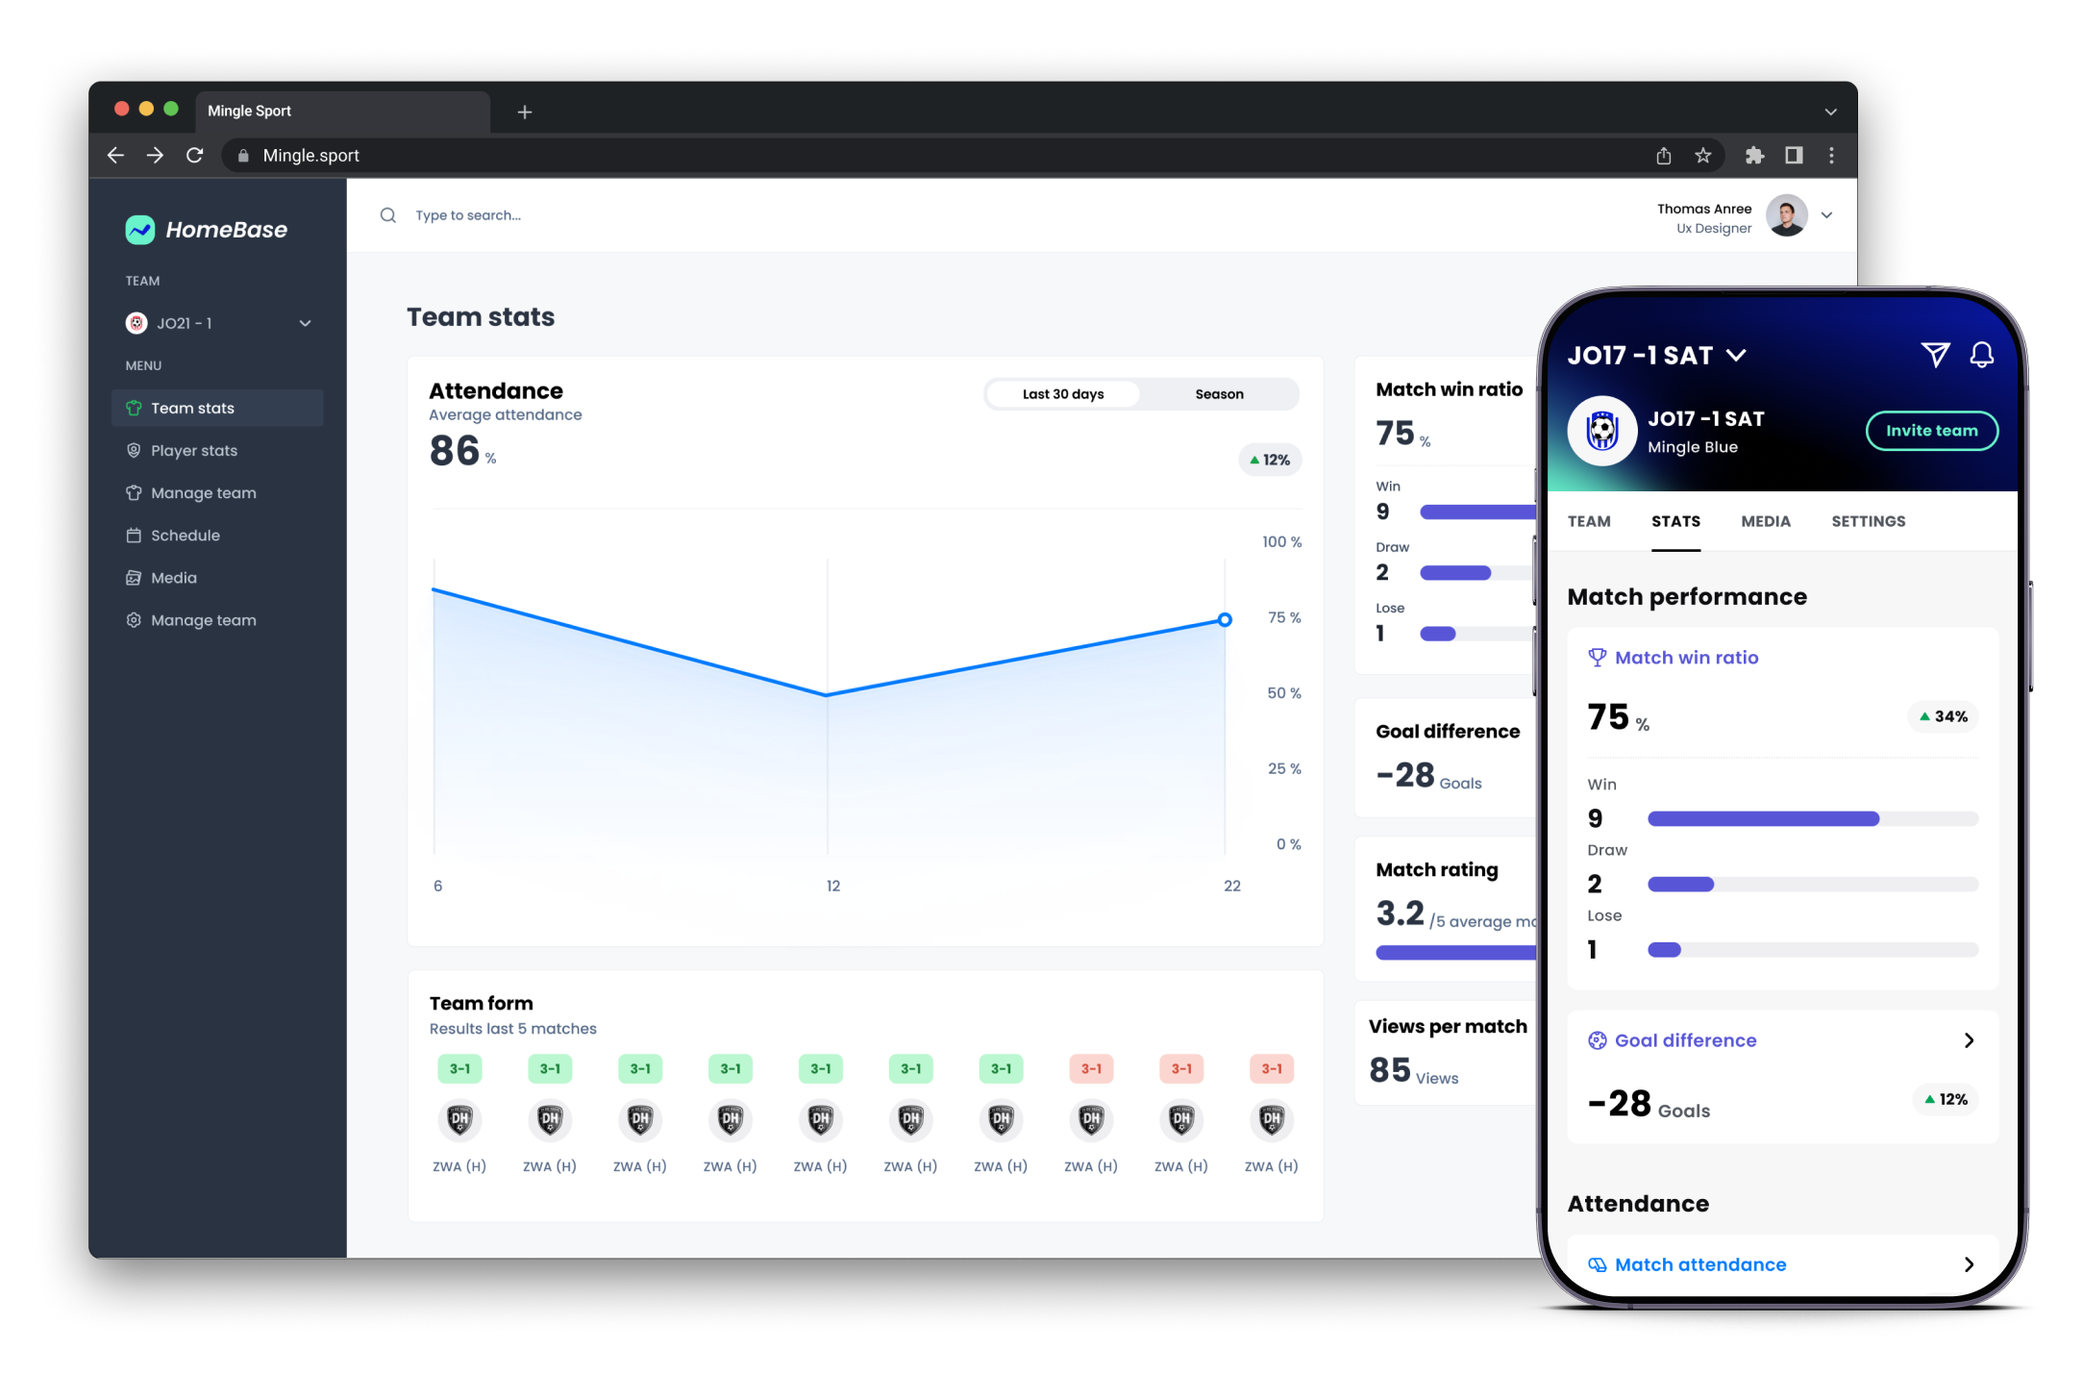Click the browser side panel icon
This screenshot has width=2083, height=1400.
point(1794,156)
